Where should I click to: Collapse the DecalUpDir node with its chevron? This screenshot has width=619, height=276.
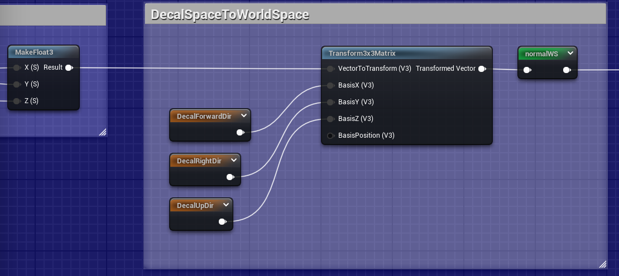[226, 205]
